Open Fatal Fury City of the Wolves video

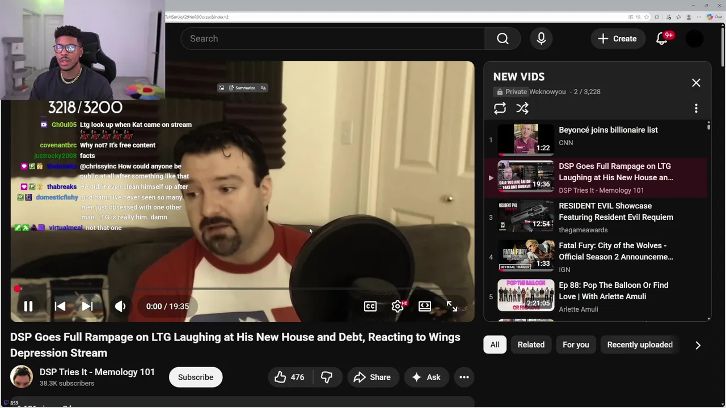point(616,251)
